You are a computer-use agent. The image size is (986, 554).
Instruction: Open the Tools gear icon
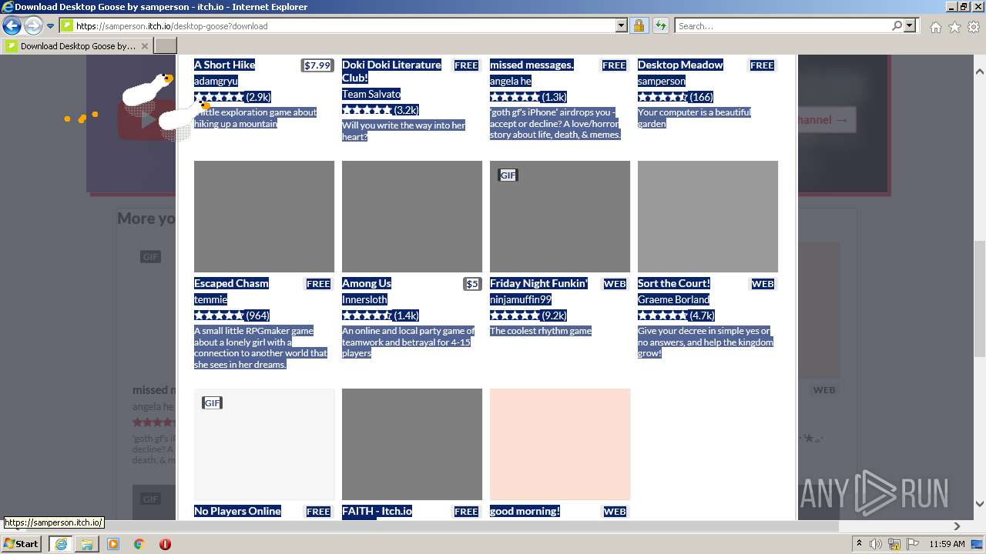[974, 27]
